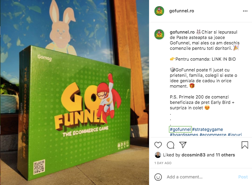Open the #boardgames hashtag
This screenshot has height=185, width=252.
[x=184, y=134]
